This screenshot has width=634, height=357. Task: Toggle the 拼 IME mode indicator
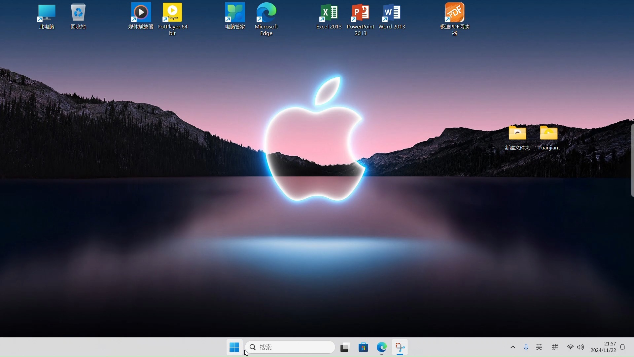point(555,347)
